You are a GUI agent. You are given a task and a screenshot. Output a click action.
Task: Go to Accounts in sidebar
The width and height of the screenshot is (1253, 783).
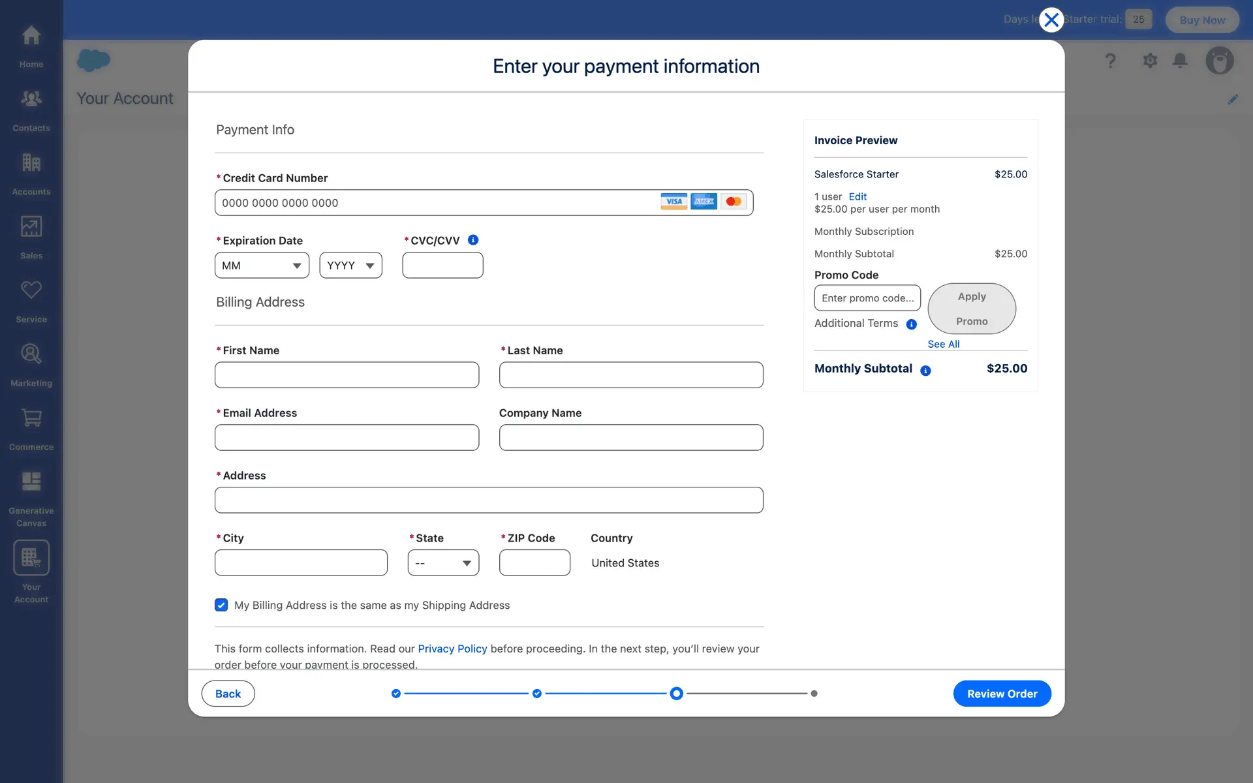point(31,163)
